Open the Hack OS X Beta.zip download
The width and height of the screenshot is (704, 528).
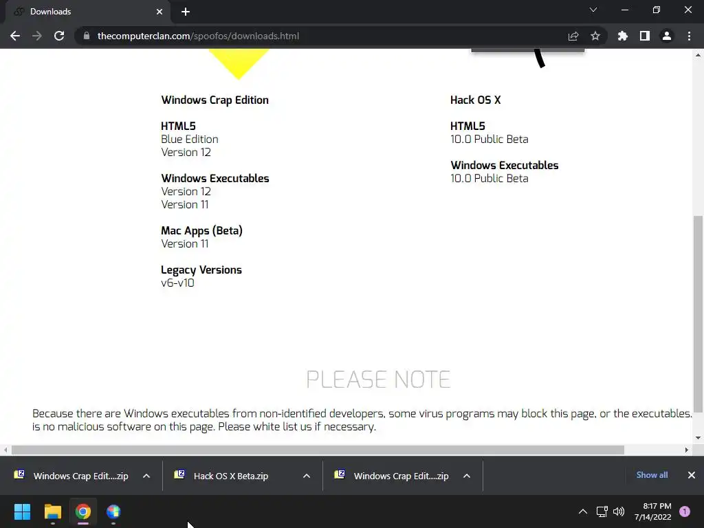(232, 476)
